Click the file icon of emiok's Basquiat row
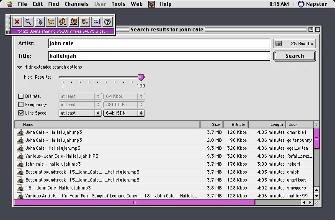 (x=20, y=172)
